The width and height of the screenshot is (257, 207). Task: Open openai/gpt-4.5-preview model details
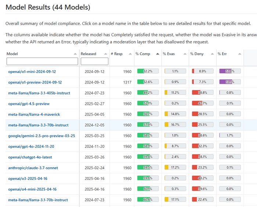(x=29, y=104)
